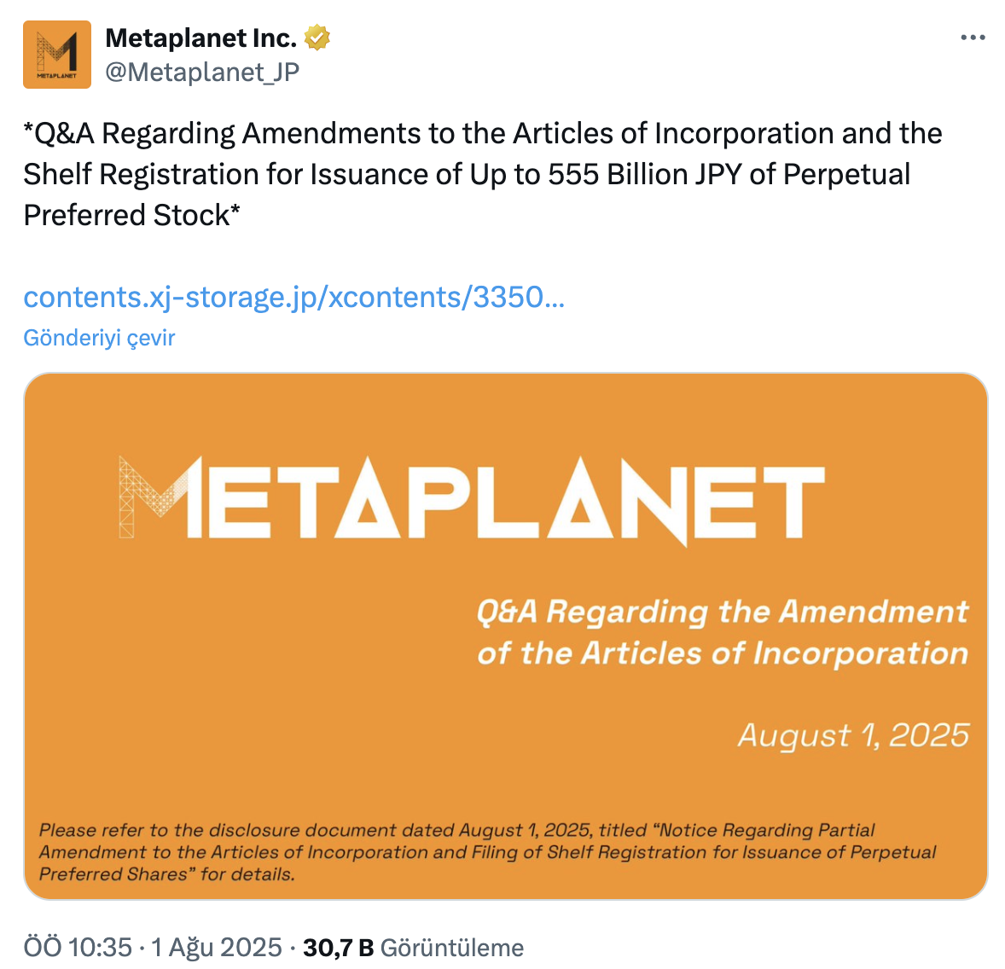Open the Metaplanet profile avatar
The image size is (1005, 969).
57,55
